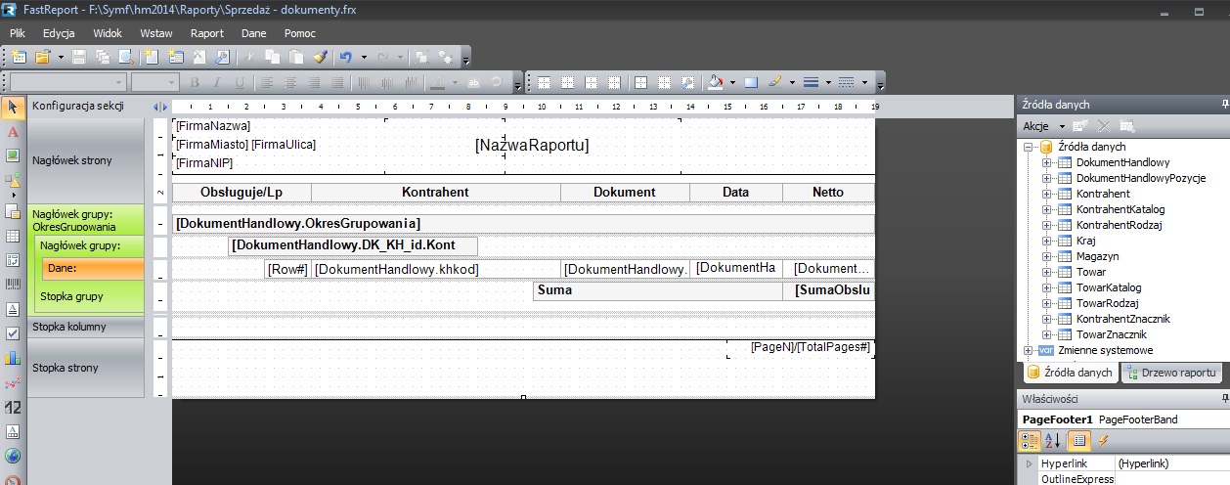Select the Text object tool
Image resolution: width=1230 pixels, height=485 pixels.
[x=13, y=131]
